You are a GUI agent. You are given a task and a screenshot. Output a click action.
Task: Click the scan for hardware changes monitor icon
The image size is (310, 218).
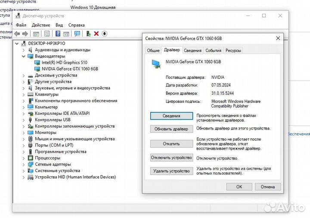77,34
